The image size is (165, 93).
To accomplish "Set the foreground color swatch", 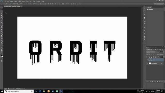I will coord(1,56).
